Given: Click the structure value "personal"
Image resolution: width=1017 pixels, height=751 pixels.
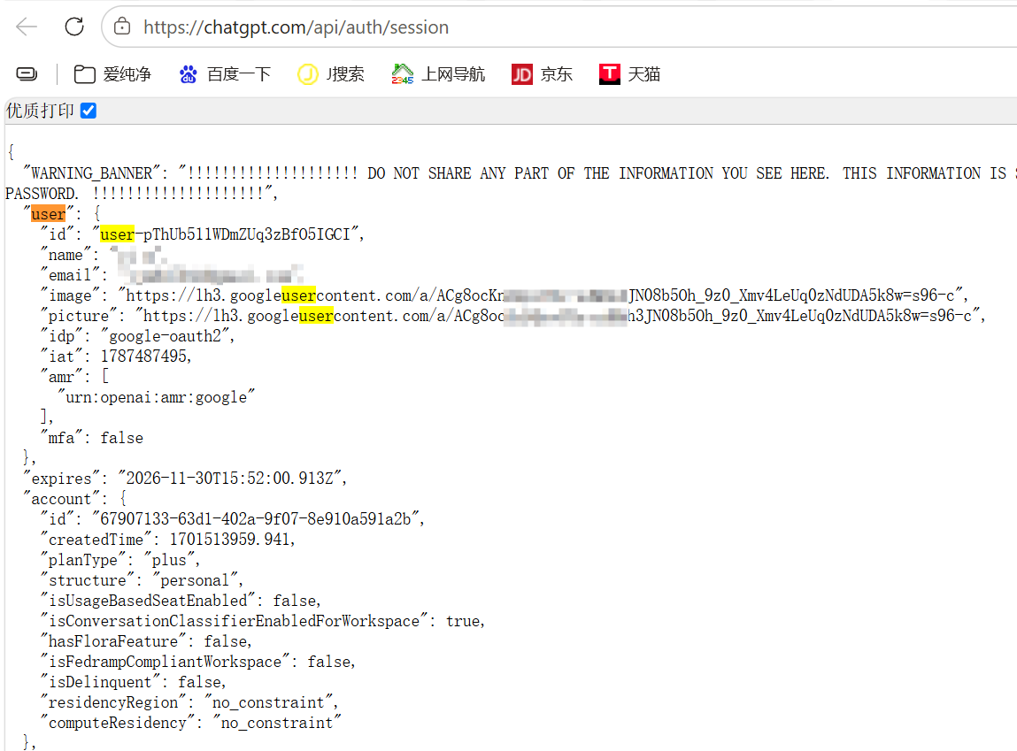Looking at the screenshot, I should [x=195, y=580].
